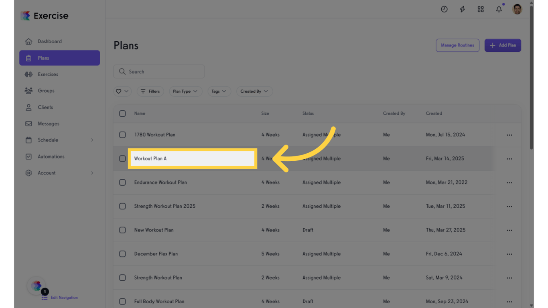Toggle the select-all checkbox in table header
548x308 pixels.
tap(122, 113)
